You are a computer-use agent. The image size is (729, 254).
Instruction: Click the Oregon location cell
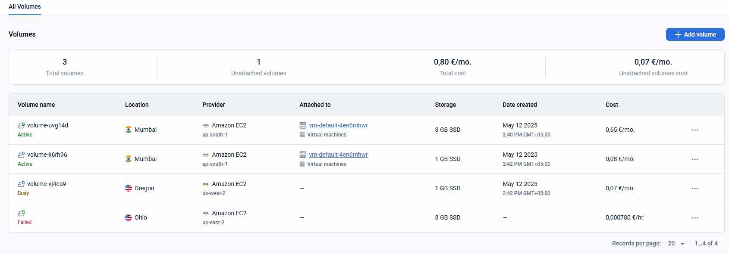coord(139,188)
